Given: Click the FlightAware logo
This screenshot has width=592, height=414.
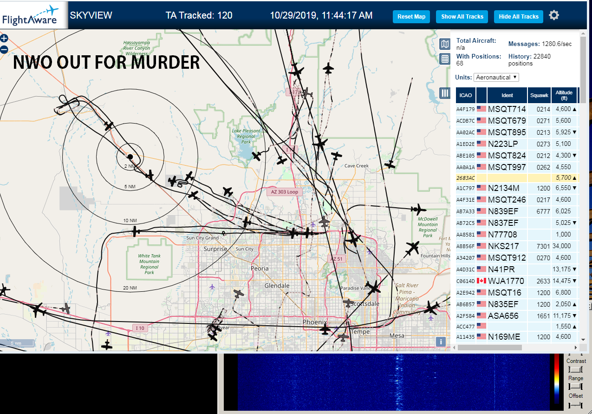Looking at the screenshot, I should pyautogui.click(x=33, y=15).
